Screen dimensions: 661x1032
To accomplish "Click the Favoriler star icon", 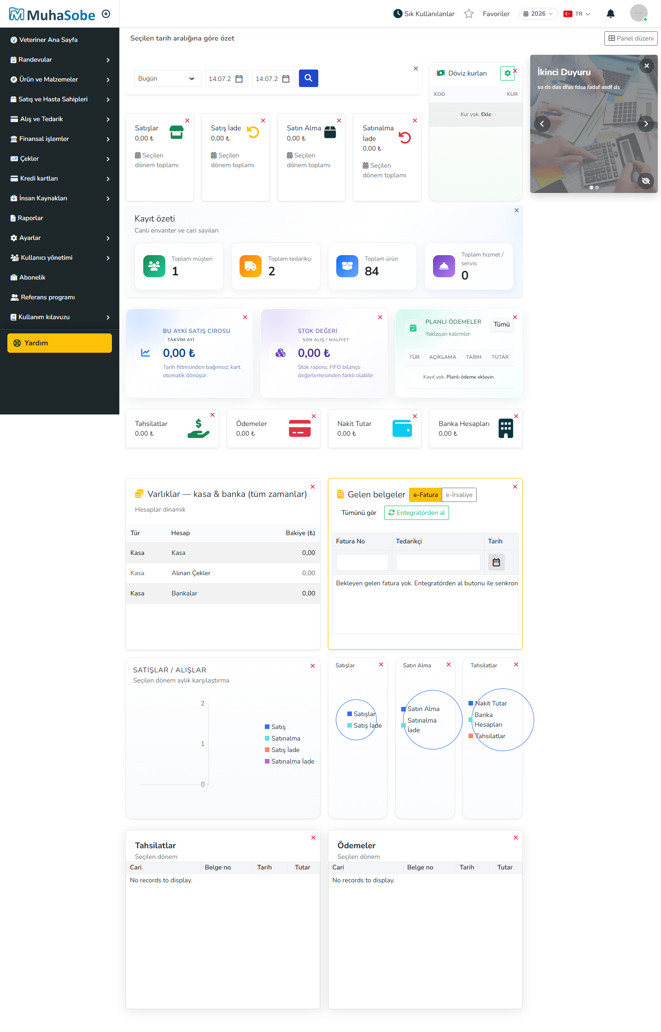I will [x=469, y=14].
